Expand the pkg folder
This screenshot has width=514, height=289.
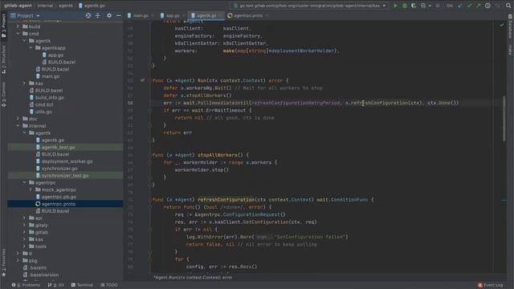tap(18, 260)
